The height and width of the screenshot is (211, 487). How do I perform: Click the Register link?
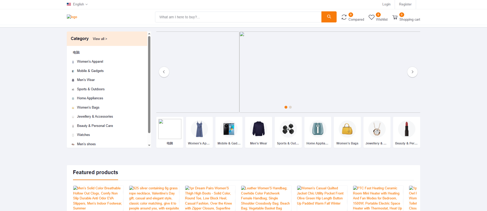(405, 4)
